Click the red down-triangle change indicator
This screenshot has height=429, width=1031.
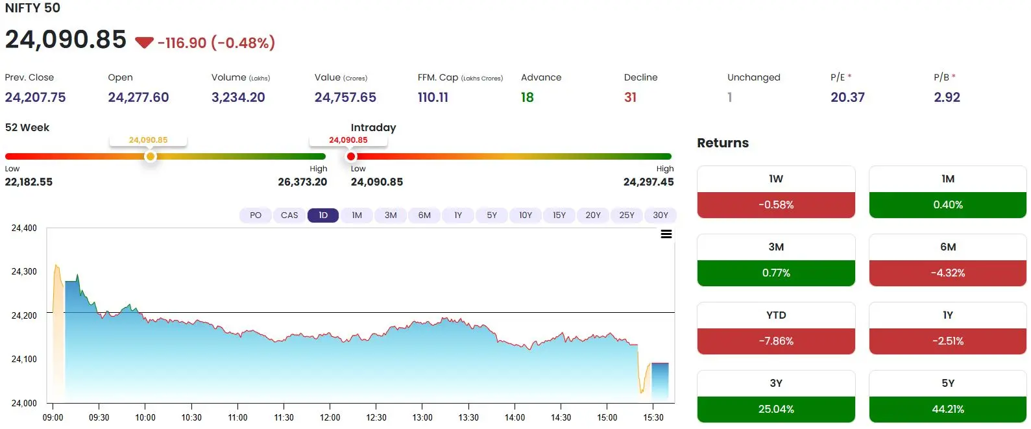(x=144, y=43)
